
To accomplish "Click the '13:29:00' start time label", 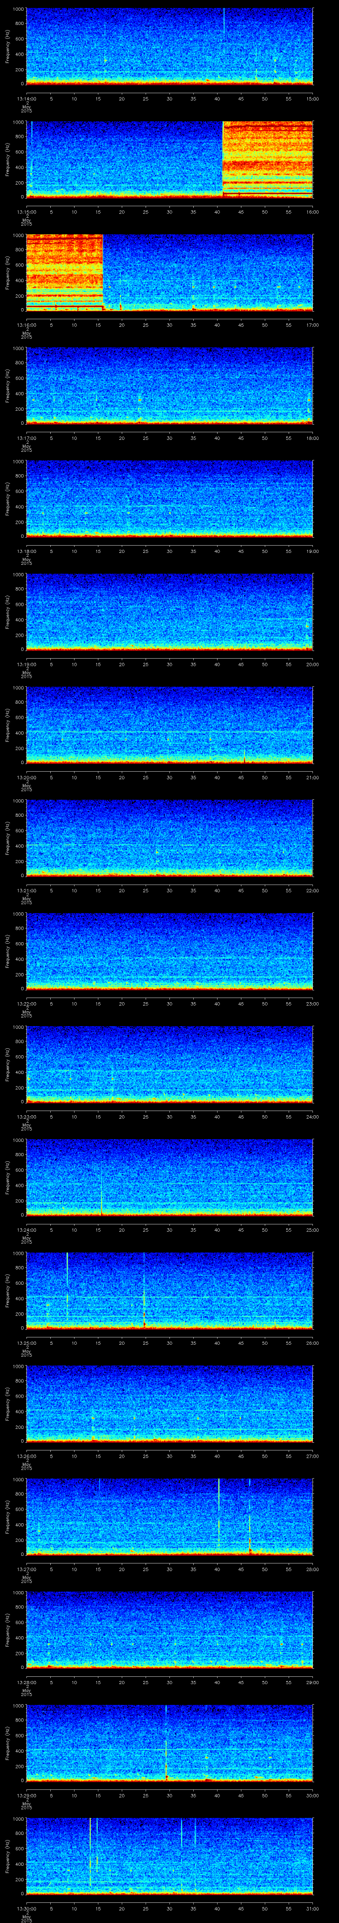I will (26, 1795).
